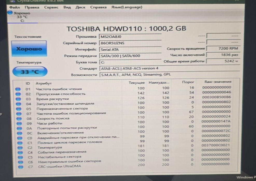Open the Сервис menu
This screenshot has width=256, height=181.
pos(51,7)
